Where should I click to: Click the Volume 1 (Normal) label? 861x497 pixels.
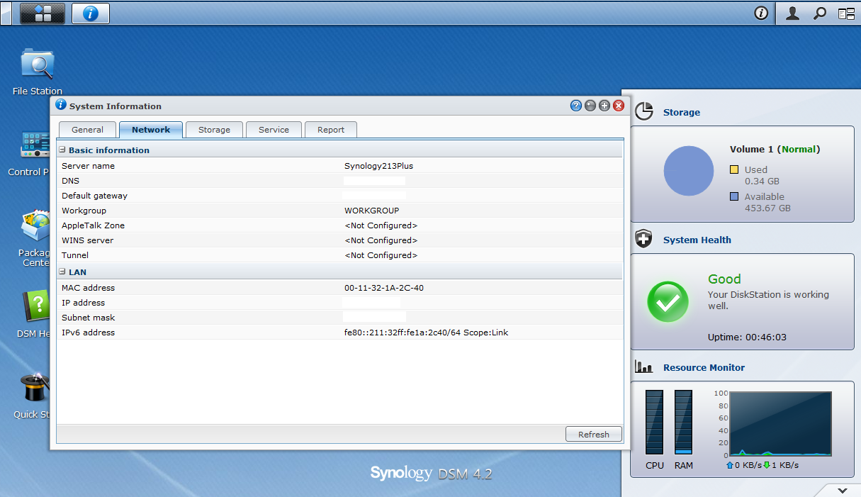point(775,150)
